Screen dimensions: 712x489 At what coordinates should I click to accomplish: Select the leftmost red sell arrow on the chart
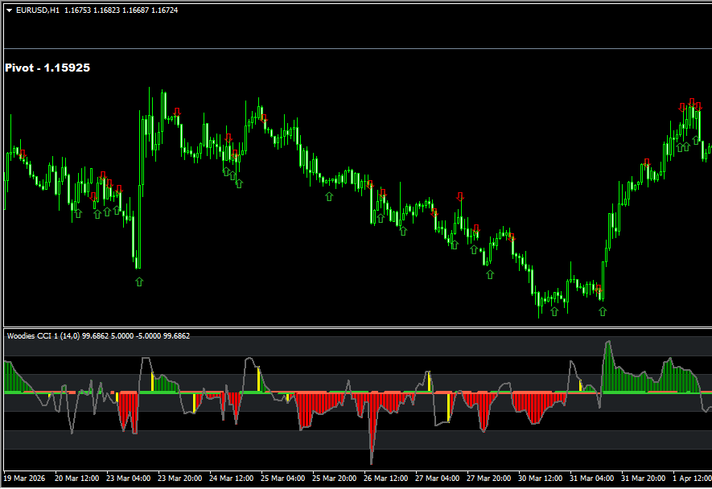(x=23, y=153)
